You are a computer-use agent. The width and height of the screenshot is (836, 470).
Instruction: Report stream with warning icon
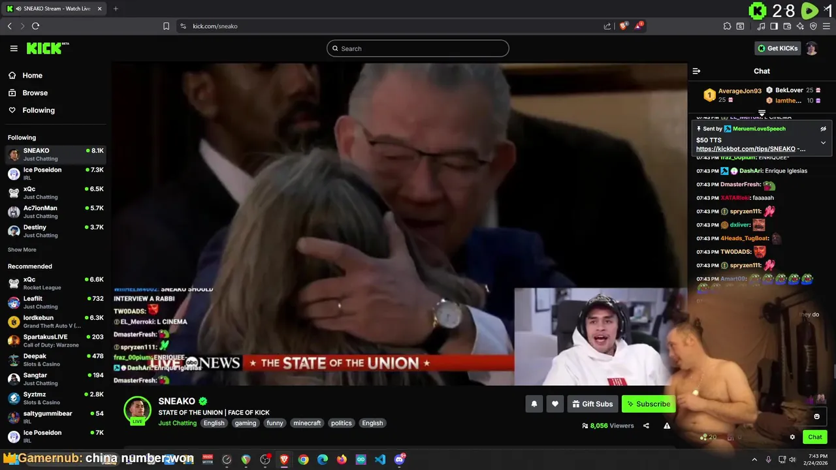click(x=667, y=426)
